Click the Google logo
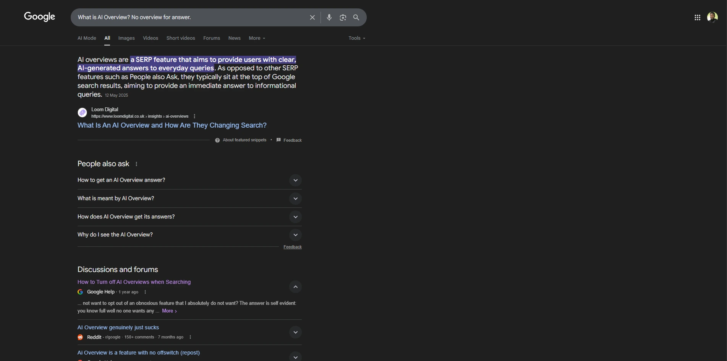This screenshot has height=361, width=727. tap(39, 17)
